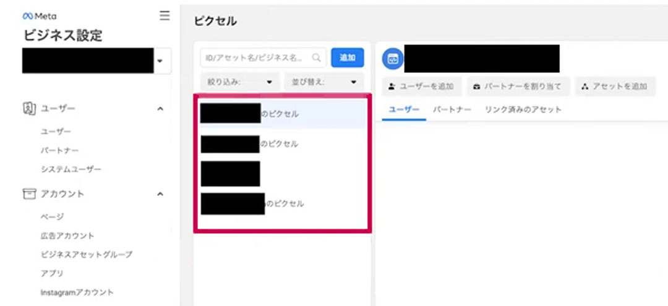Open the 絞り込み filter dropdown
The width and height of the screenshot is (668, 306).
tap(239, 82)
